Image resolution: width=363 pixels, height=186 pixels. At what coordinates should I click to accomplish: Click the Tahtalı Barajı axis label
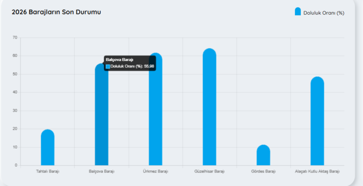47,172
